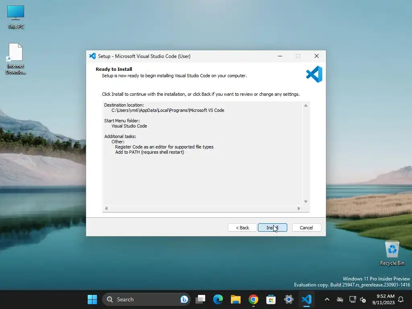Open This PC desktop icon
The height and width of the screenshot is (309, 412).
point(16,17)
